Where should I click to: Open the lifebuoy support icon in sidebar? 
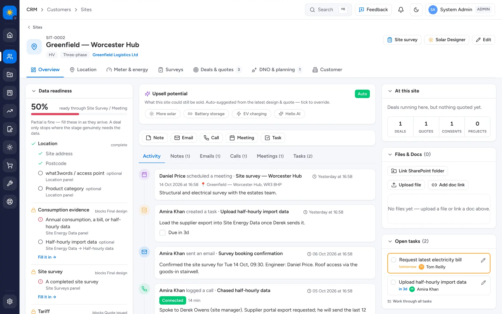coord(10,202)
